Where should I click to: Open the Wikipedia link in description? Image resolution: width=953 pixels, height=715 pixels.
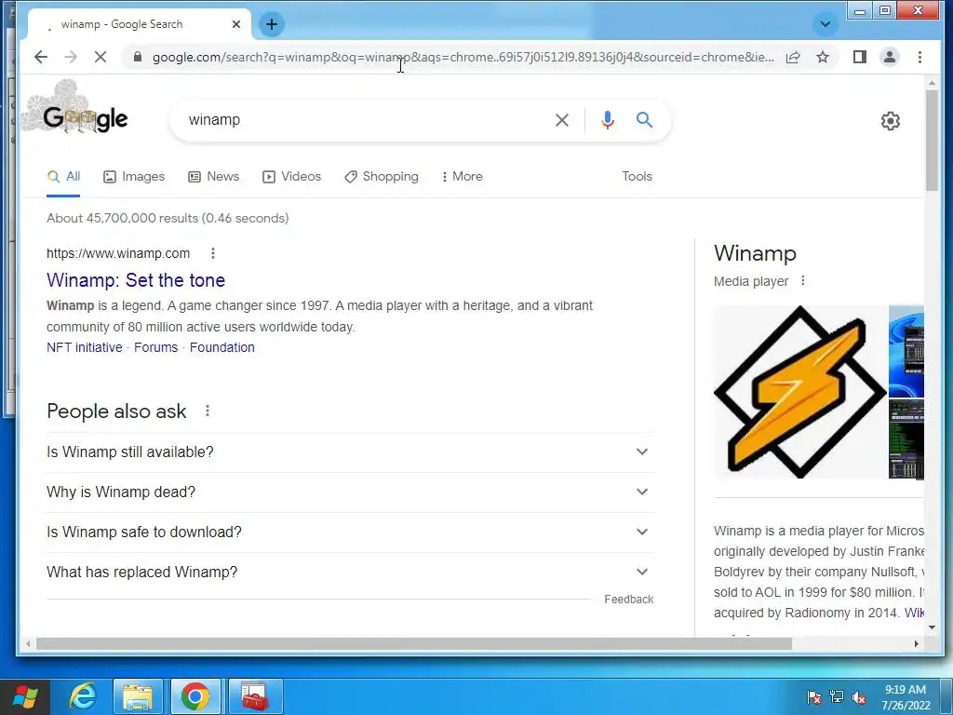click(x=914, y=613)
